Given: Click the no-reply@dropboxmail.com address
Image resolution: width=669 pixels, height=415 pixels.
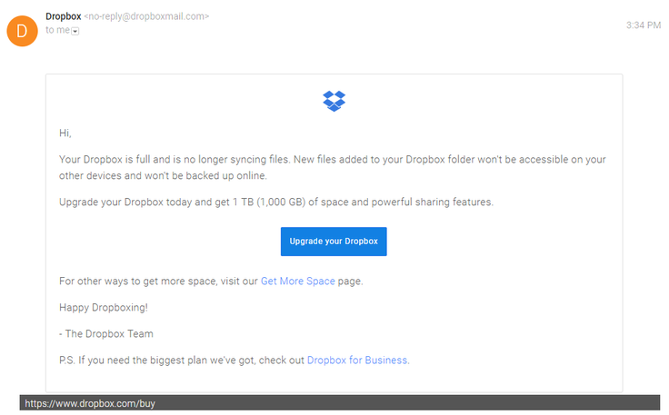Looking at the screenshot, I should tap(146, 16).
